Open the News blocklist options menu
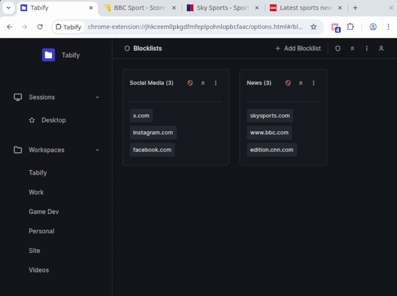This screenshot has width=397, height=296. [313, 83]
